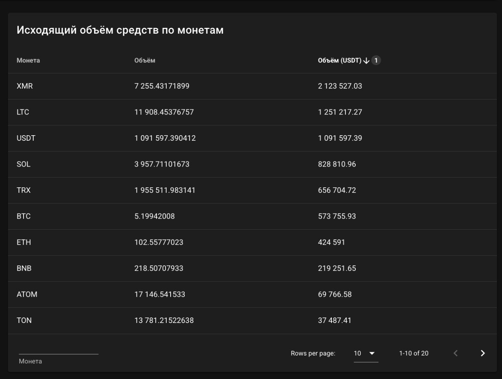Go to the next page of coins
502x379 pixels.
(483, 353)
